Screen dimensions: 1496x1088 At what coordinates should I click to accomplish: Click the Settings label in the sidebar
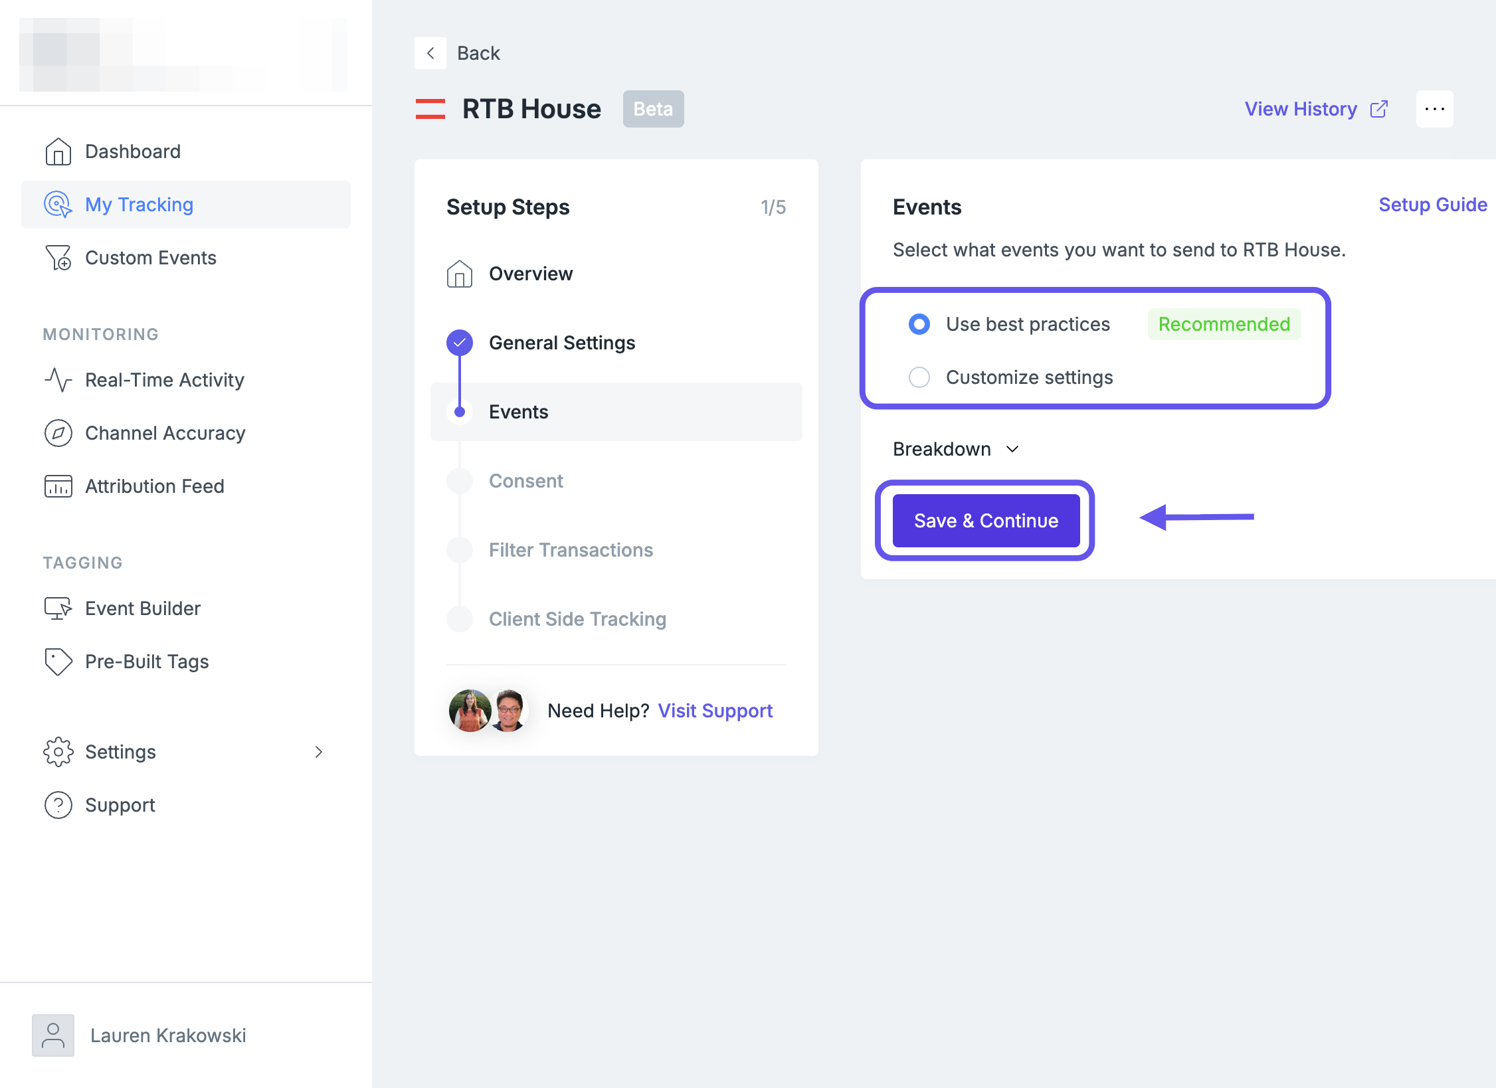pyautogui.click(x=120, y=752)
